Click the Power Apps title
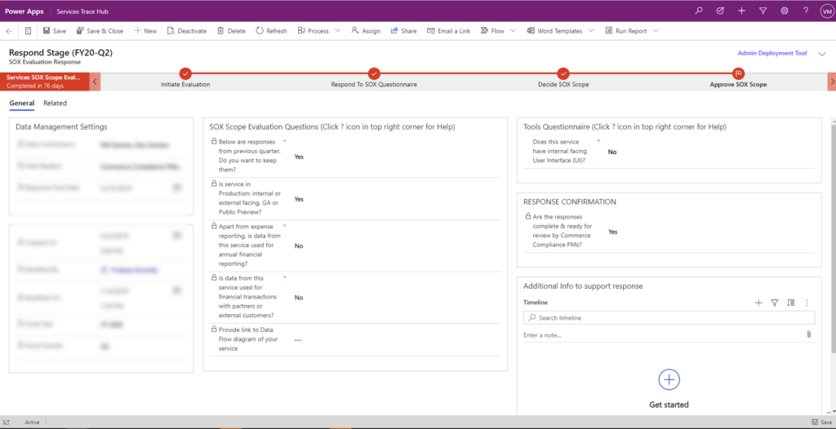The image size is (836, 429). (24, 11)
